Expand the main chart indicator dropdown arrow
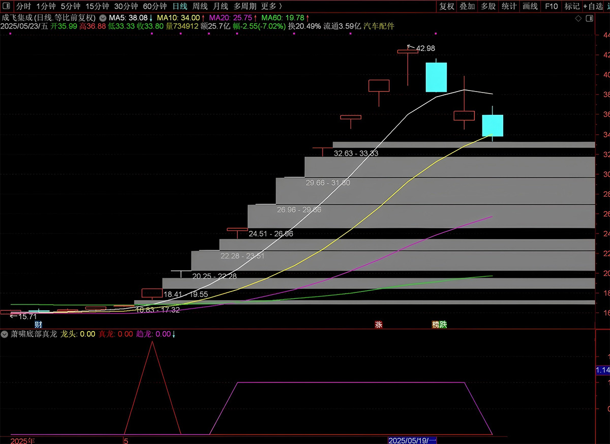The image size is (610, 444). click(103, 18)
